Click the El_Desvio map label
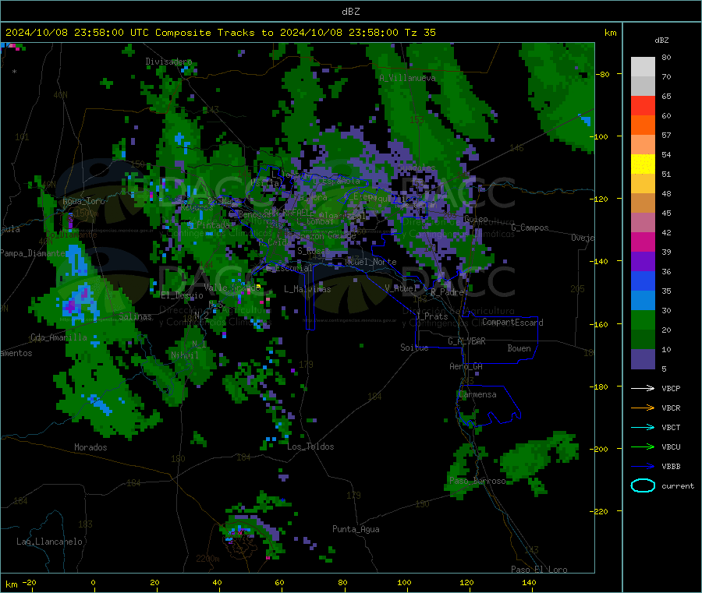The height and width of the screenshot is (593, 702). pos(183,295)
